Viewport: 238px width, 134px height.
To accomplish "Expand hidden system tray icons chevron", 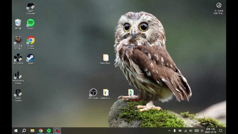I will coord(169,131).
